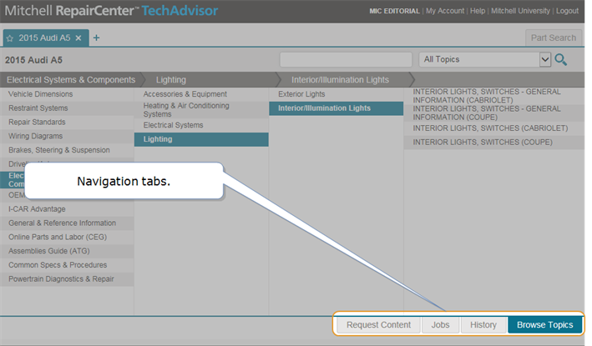Select highlighted Lighting subcategory
592x346 pixels.
point(201,139)
